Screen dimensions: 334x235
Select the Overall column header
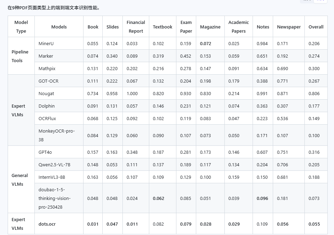pyautogui.click(x=316, y=26)
